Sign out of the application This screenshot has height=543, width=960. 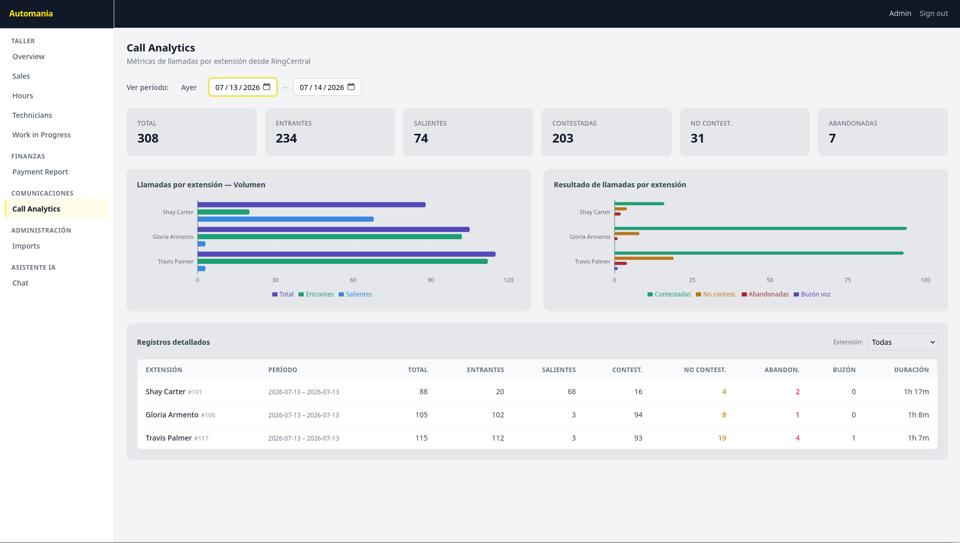pos(934,13)
